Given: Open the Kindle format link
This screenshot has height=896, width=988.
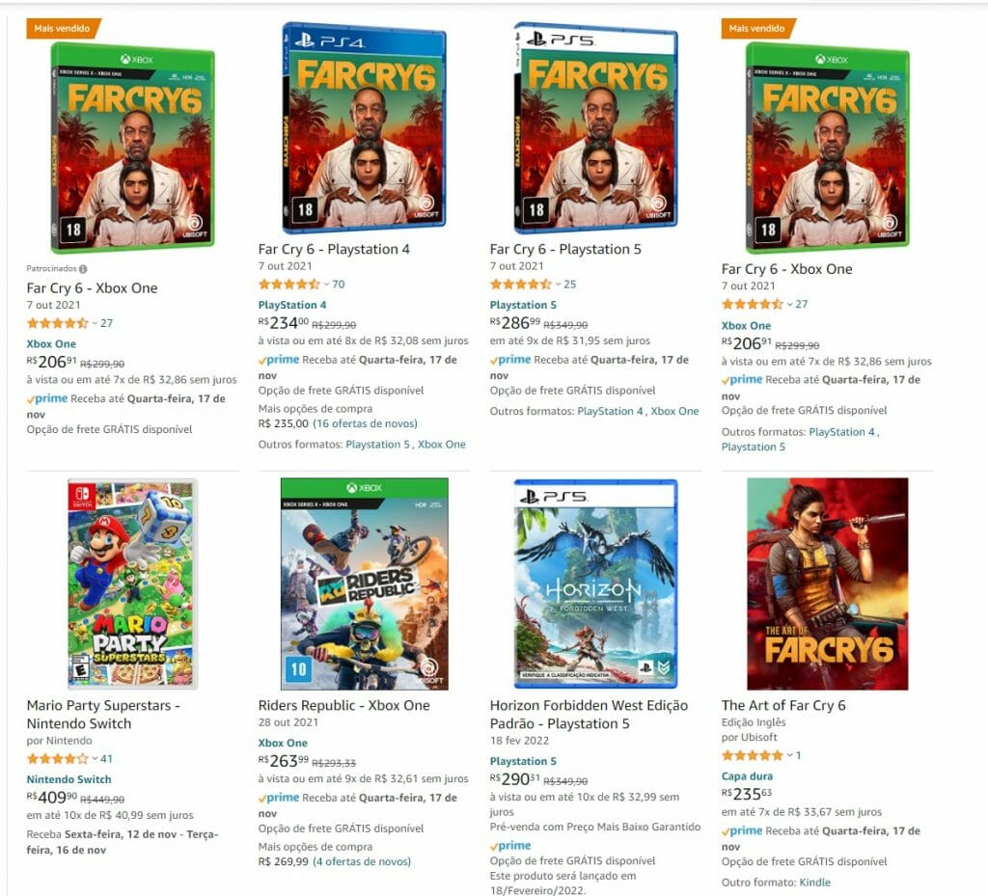Looking at the screenshot, I should 814,882.
